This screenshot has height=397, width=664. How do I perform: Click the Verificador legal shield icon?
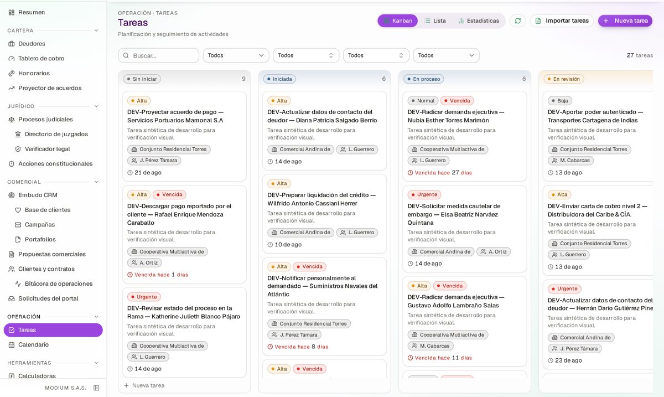coord(18,149)
